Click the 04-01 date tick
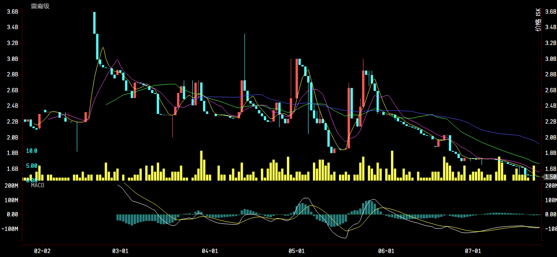557x257 pixels. pos(210,251)
